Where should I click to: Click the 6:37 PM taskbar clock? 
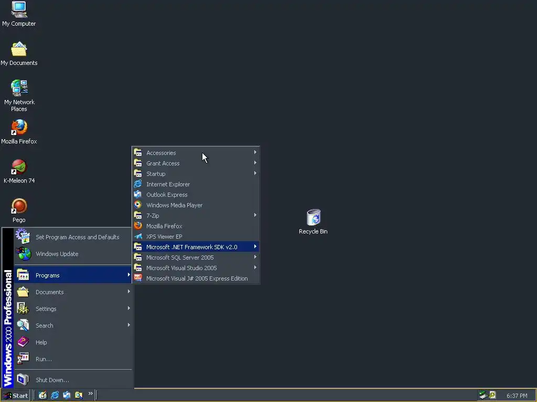pyautogui.click(x=517, y=396)
